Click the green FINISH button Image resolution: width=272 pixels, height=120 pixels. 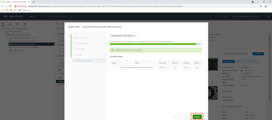click(x=197, y=117)
